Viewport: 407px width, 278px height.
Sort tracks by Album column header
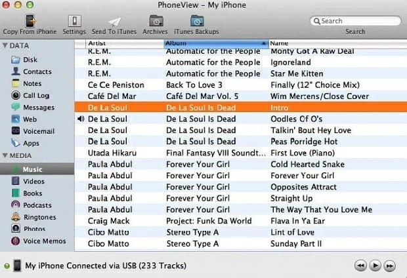(x=215, y=43)
